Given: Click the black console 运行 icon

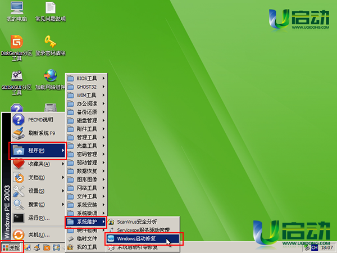Looking at the screenshot, I should click(19, 218).
